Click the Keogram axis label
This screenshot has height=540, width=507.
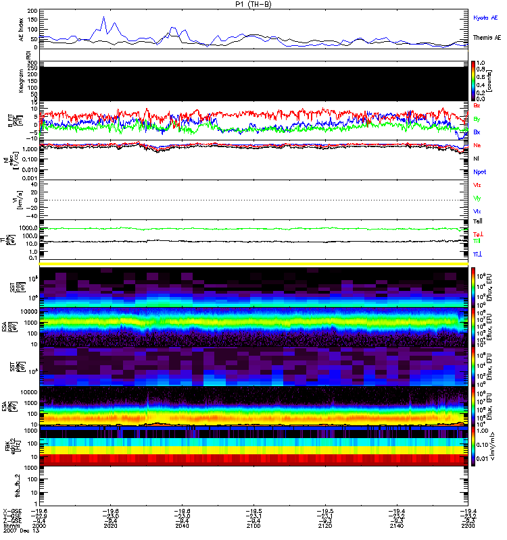pyautogui.click(x=22, y=81)
